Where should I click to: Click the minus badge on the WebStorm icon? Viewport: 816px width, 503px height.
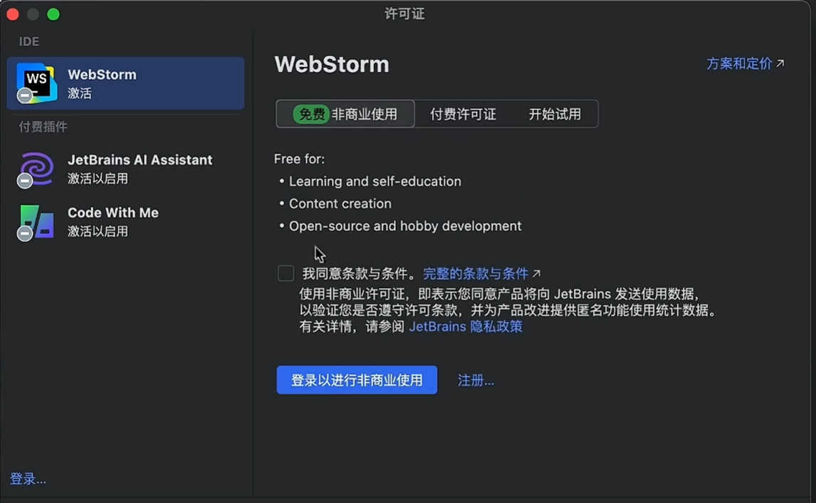(x=24, y=96)
